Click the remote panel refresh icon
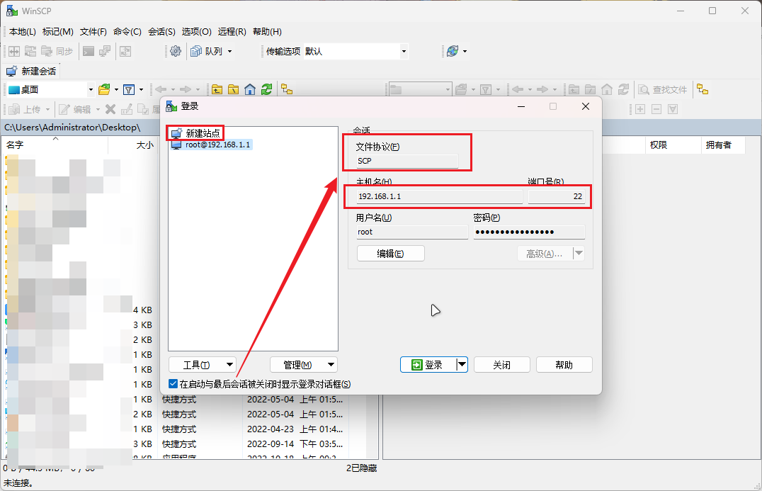The image size is (762, 491). (x=623, y=89)
